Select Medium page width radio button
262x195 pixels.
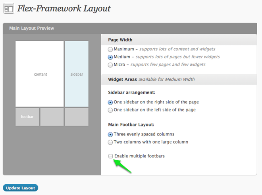coord(110,57)
